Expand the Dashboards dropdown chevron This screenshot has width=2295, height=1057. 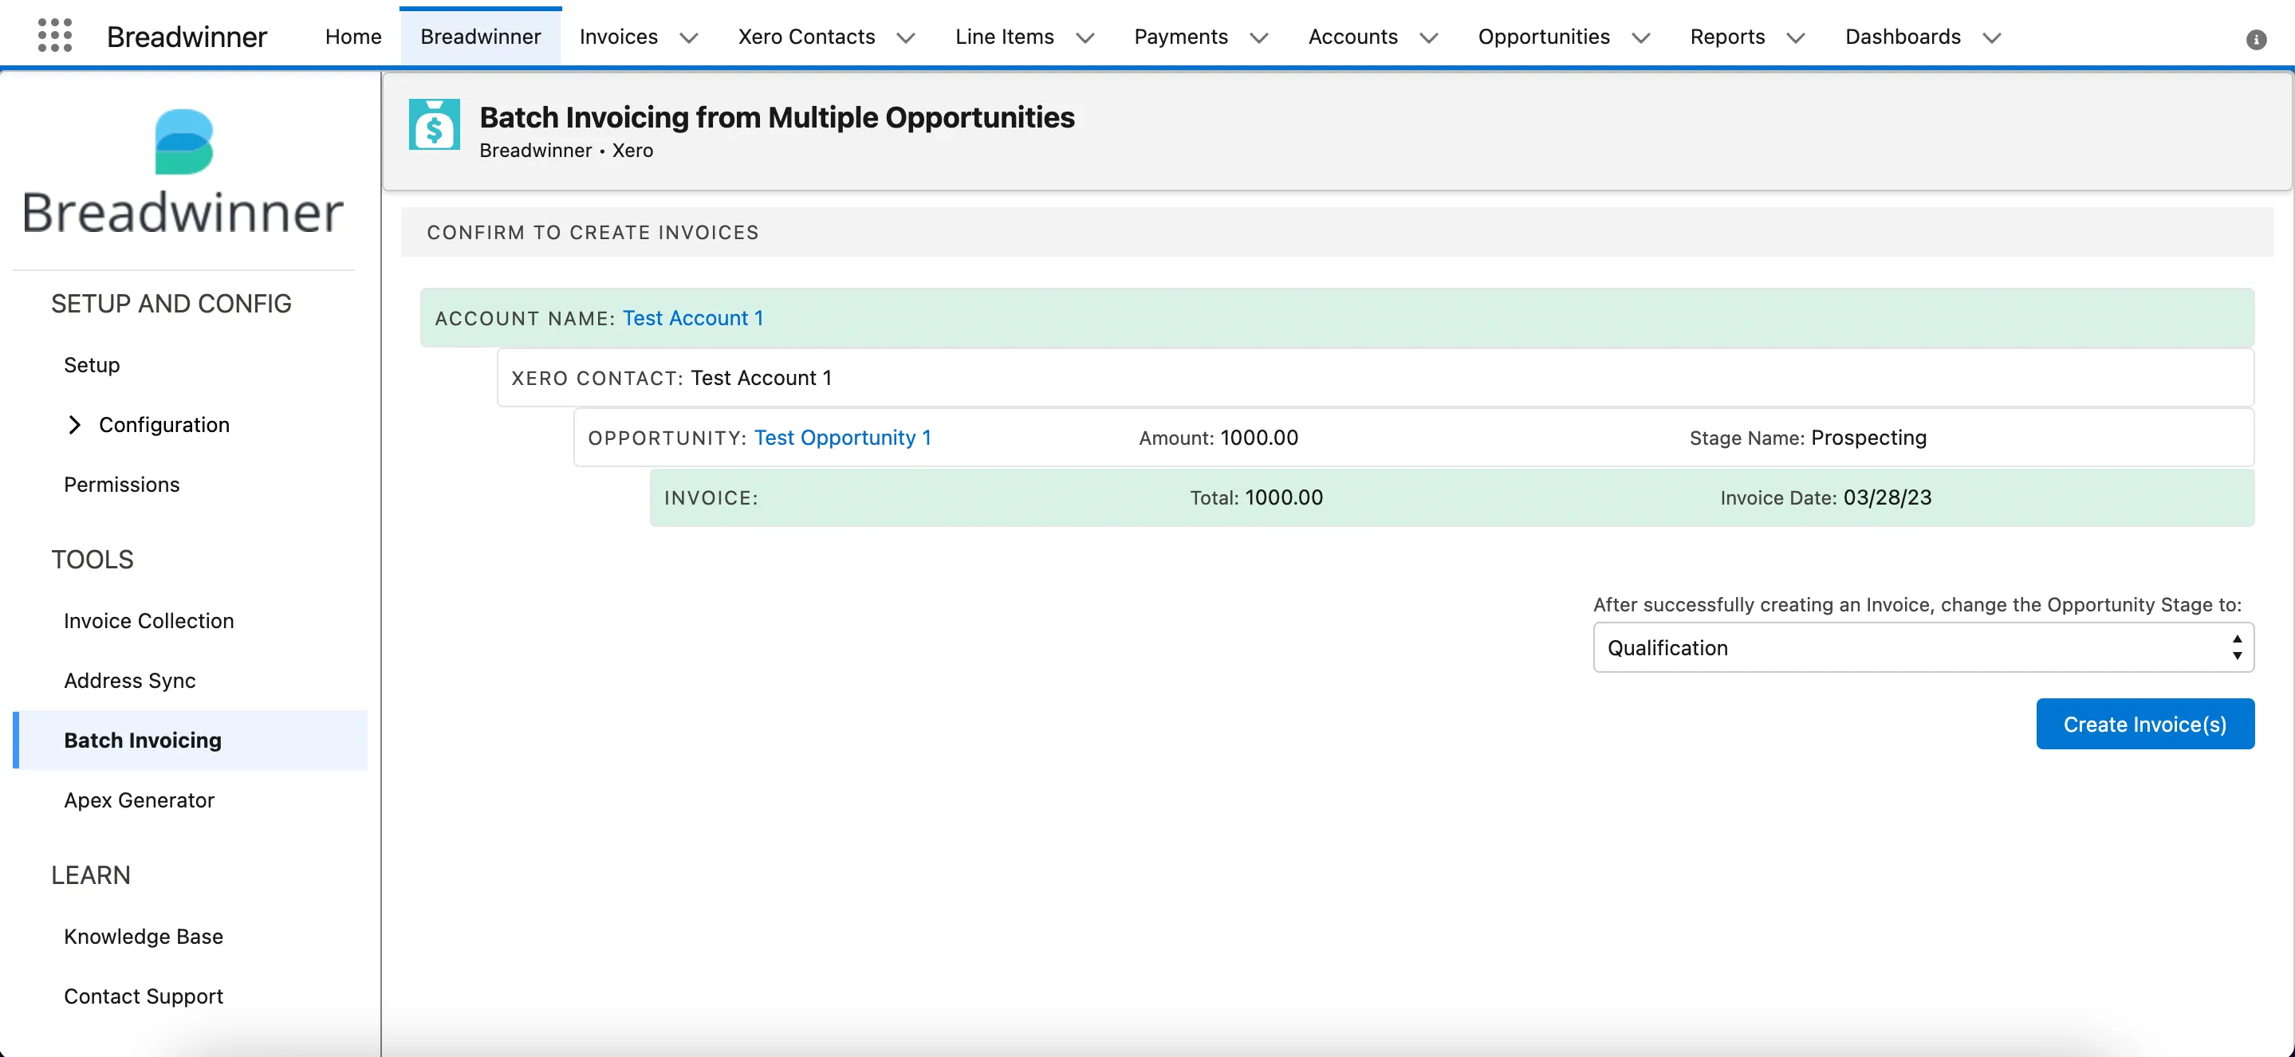[1992, 37]
